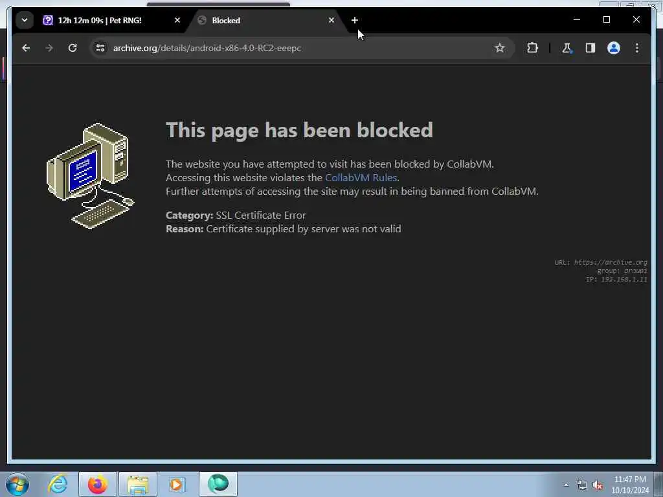Open the Windows Start menu

tap(17, 484)
